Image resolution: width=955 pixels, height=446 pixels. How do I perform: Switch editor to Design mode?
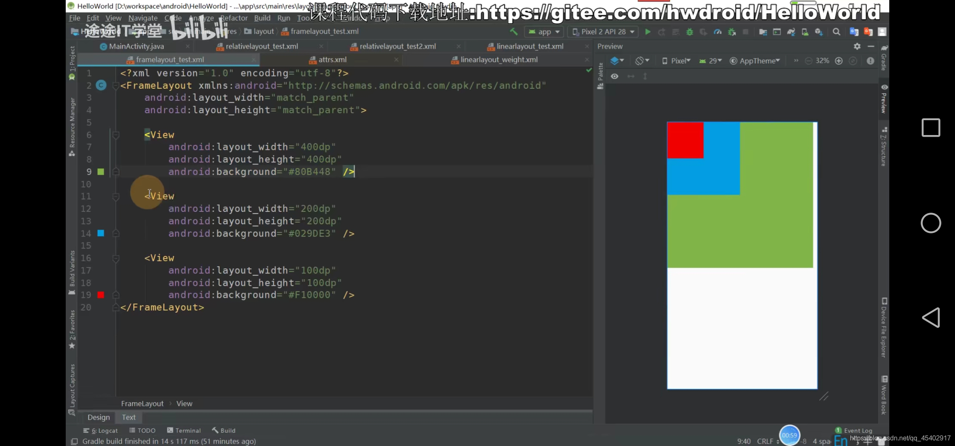point(98,418)
